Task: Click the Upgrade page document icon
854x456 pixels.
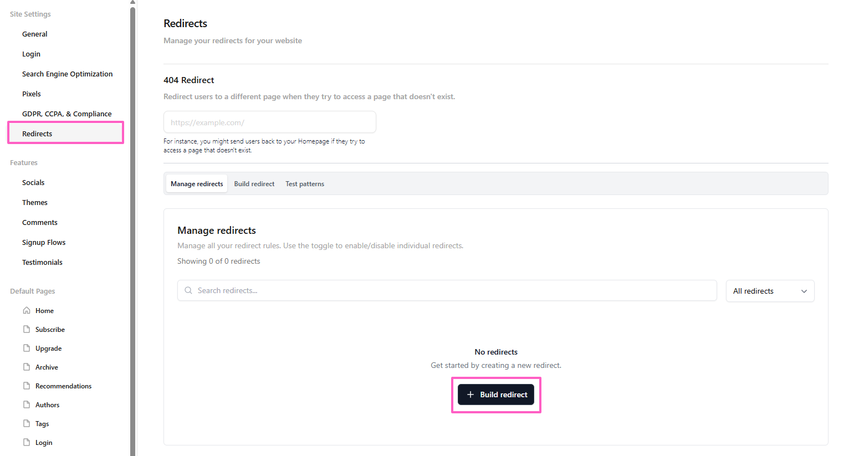Action: (27, 348)
